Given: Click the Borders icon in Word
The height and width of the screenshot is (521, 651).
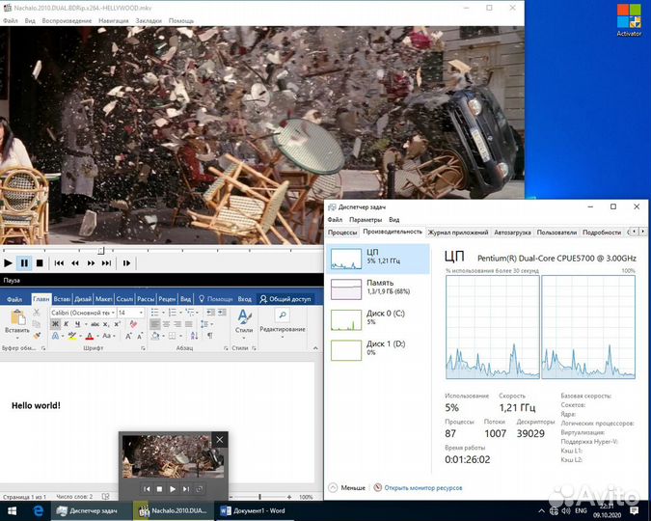Looking at the screenshot, I should 172,336.
